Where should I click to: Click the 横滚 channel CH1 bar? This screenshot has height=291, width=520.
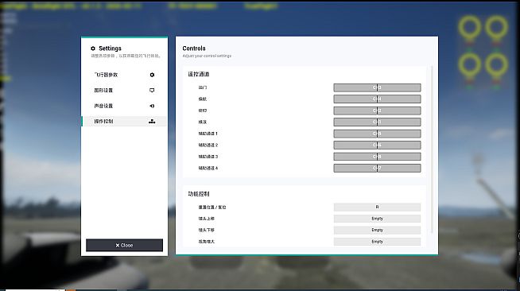pos(377,122)
